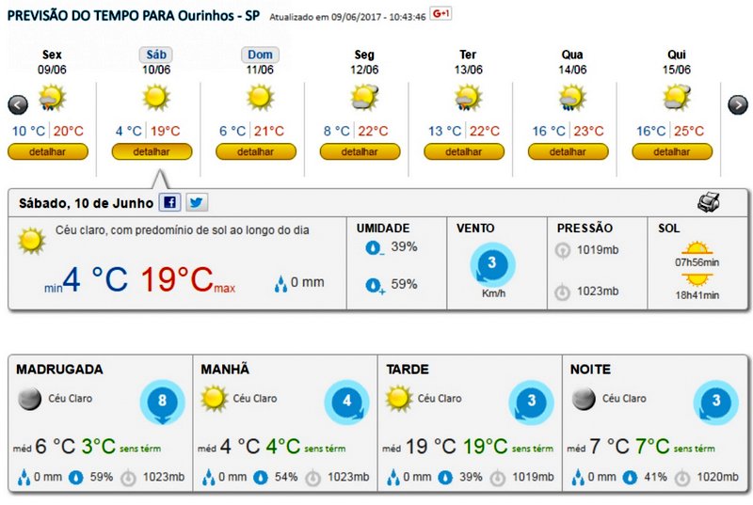
Task: Click the Sábado, 10 de Junho title
Action: tap(86, 203)
